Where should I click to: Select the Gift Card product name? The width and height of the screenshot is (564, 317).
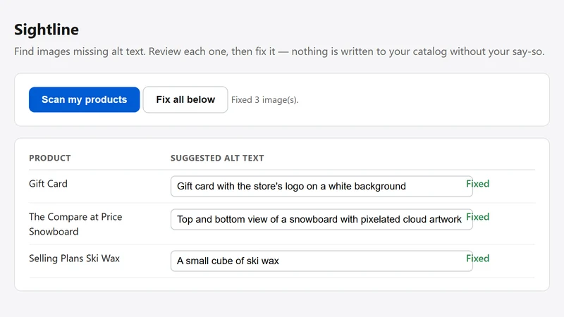(x=48, y=184)
